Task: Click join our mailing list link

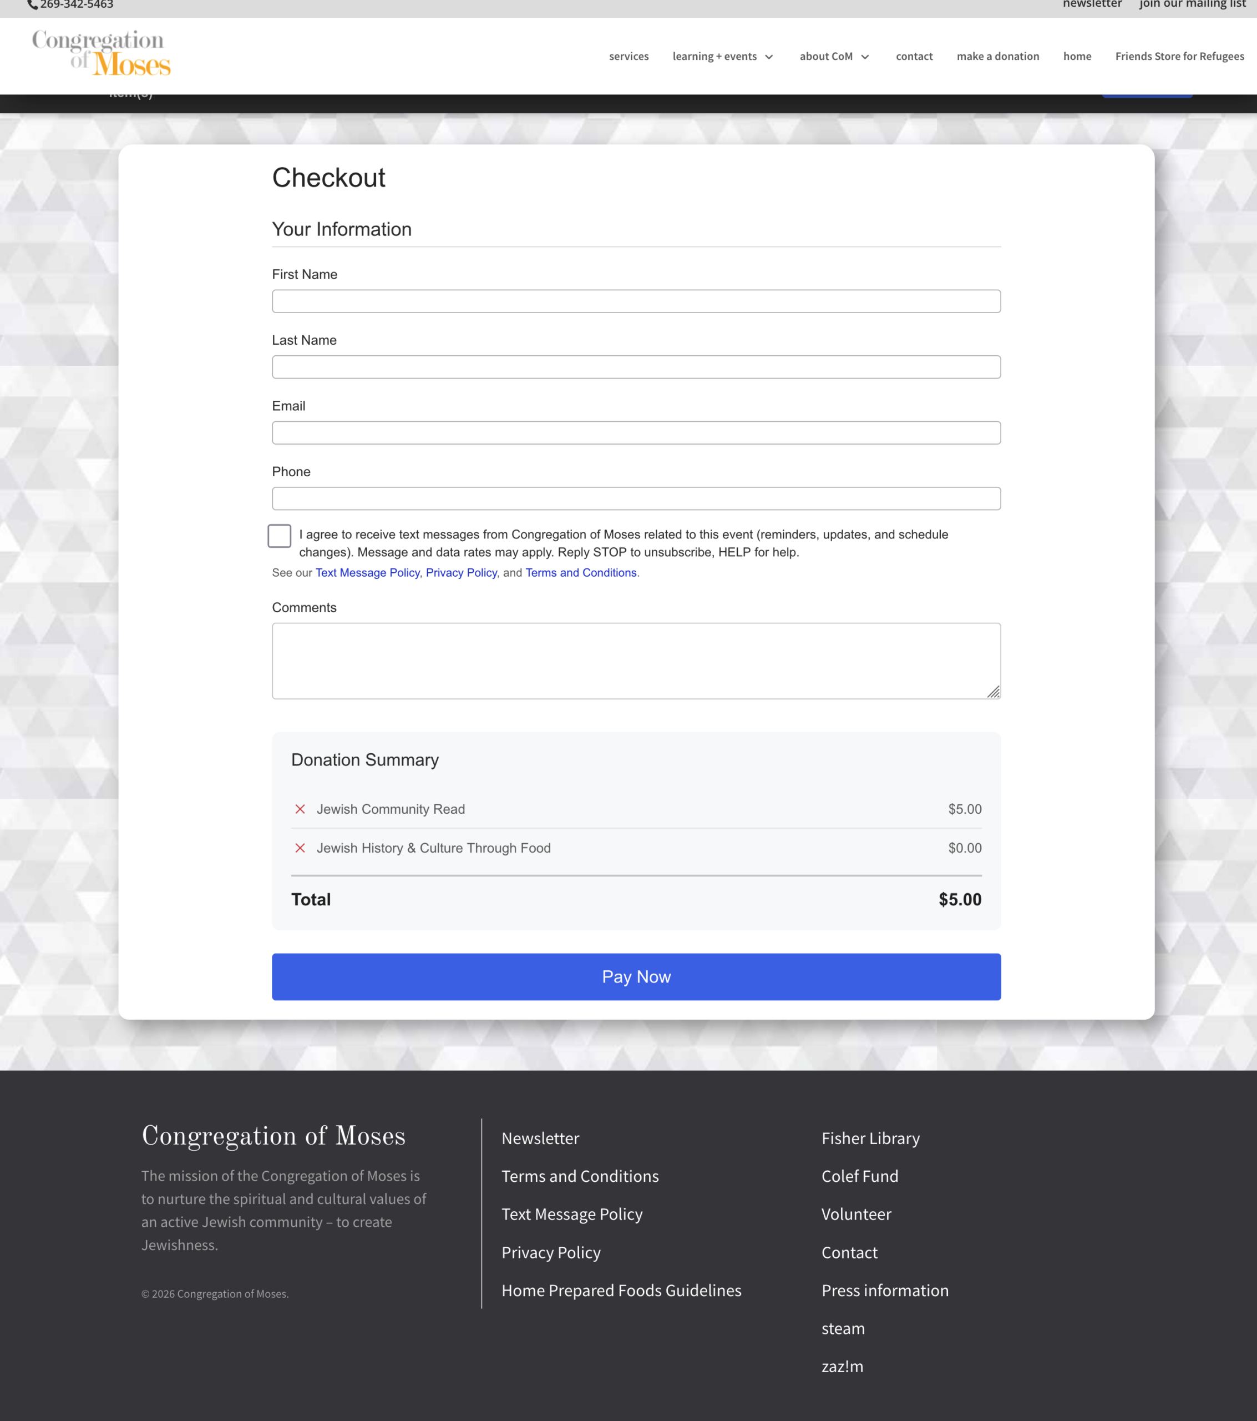Action: (x=1193, y=5)
